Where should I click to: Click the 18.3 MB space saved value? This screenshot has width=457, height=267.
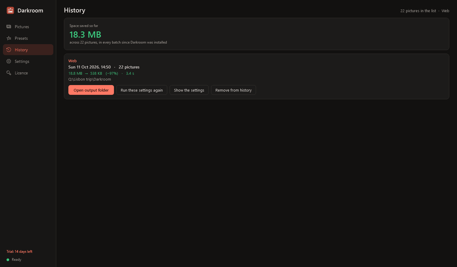point(85,35)
